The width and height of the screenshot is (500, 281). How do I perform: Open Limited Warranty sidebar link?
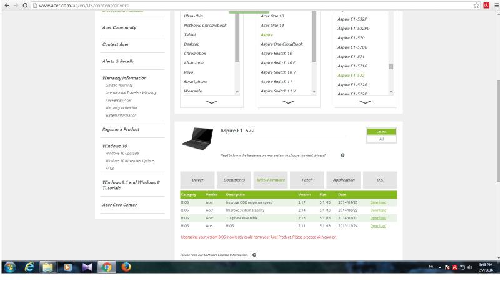[119, 86]
